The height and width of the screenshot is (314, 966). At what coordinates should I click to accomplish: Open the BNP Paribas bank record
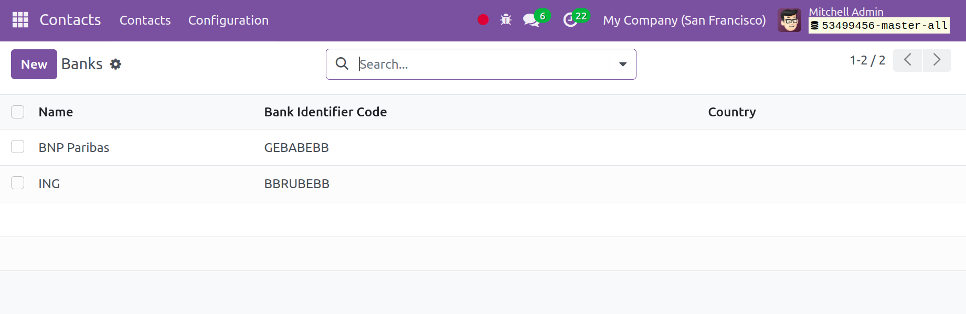[74, 148]
